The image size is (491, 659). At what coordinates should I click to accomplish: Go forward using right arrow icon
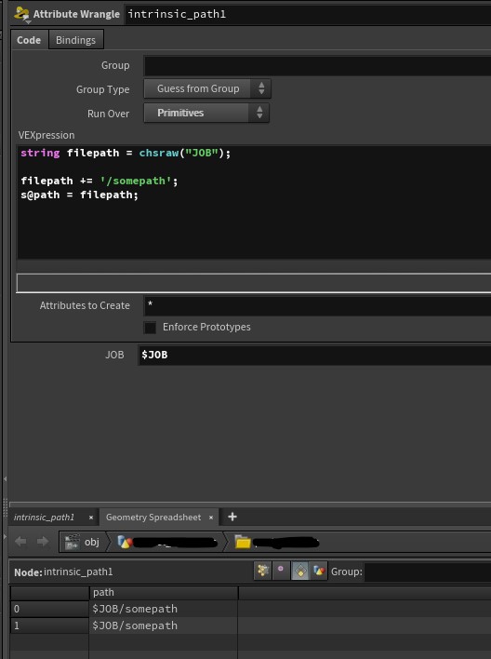click(43, 542)
